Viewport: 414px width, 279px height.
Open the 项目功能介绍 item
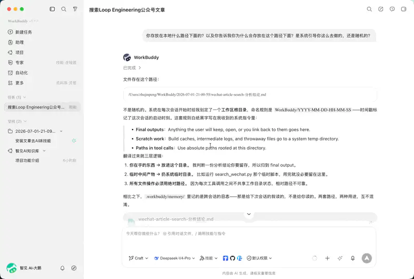(x=27, y=160)
